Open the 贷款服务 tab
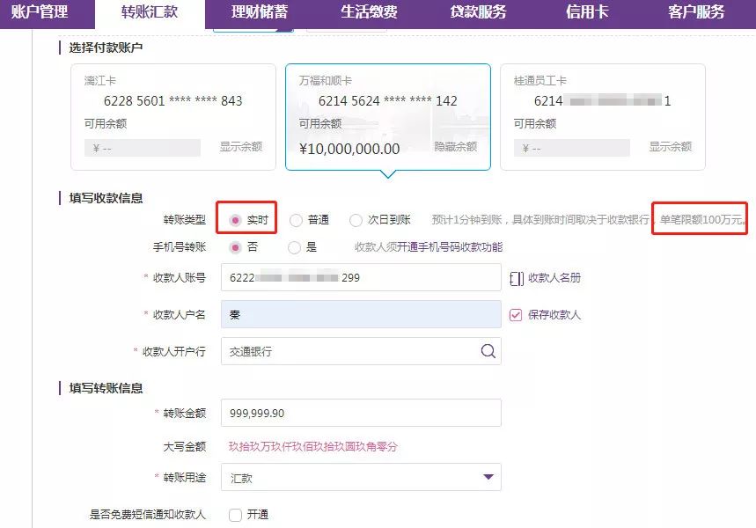 pos(478,11)
